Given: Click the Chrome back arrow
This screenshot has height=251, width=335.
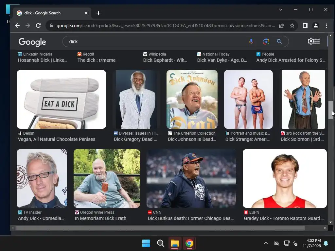Looking at the screenshot, I should click(17, 25).
